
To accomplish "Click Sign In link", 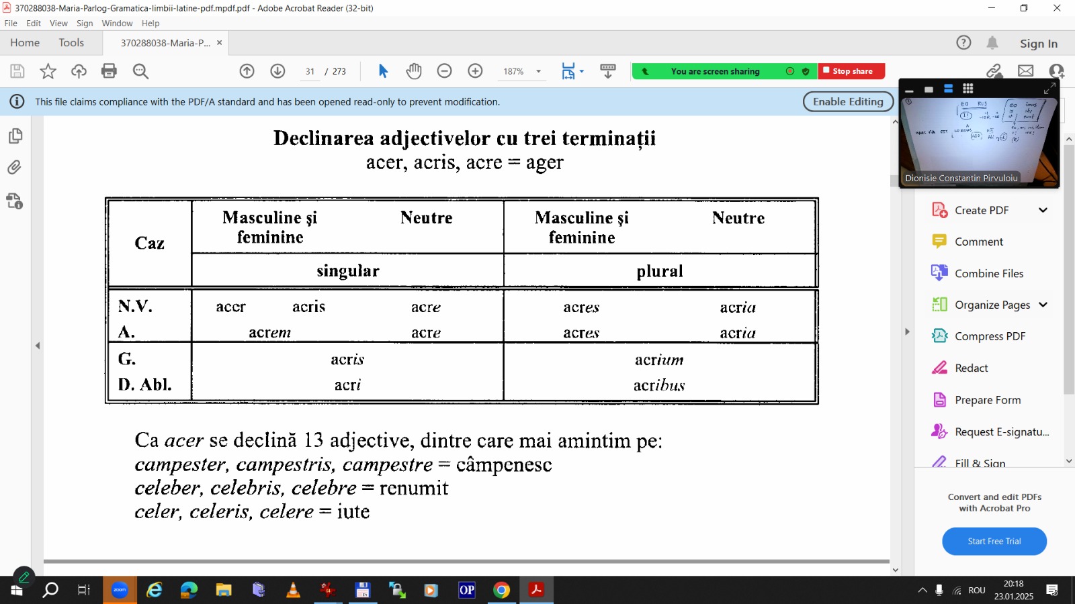I will tap(1038, 44).
